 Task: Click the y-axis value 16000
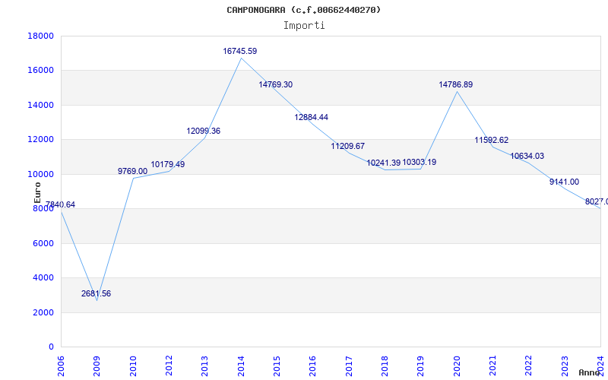pyautogui.click(x=41, y=71)
